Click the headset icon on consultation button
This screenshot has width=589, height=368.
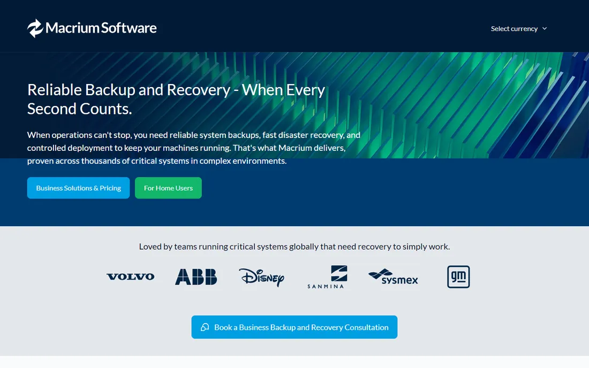pos(205,327)
